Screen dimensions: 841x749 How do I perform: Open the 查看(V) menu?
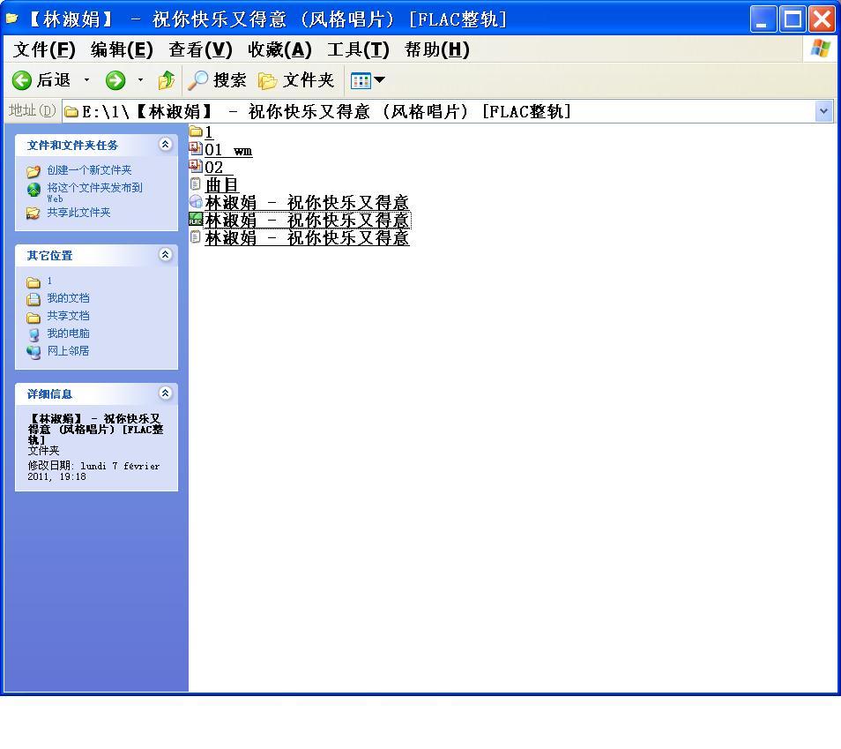coord(200,49)
